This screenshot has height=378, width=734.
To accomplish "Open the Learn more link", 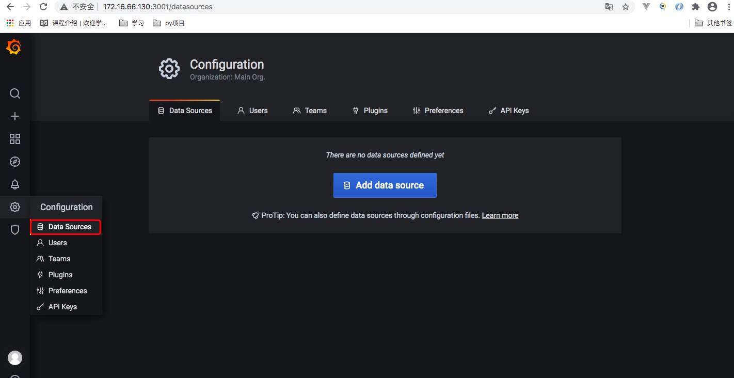I will pyautogui.click(x=500, y=215).
